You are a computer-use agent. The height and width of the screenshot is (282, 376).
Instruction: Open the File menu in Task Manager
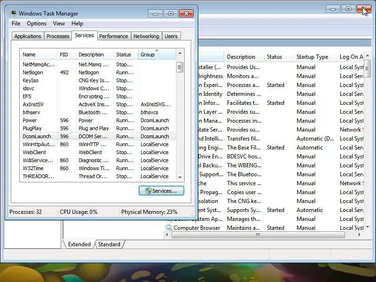pyautogui.click(x=16, y=23)
